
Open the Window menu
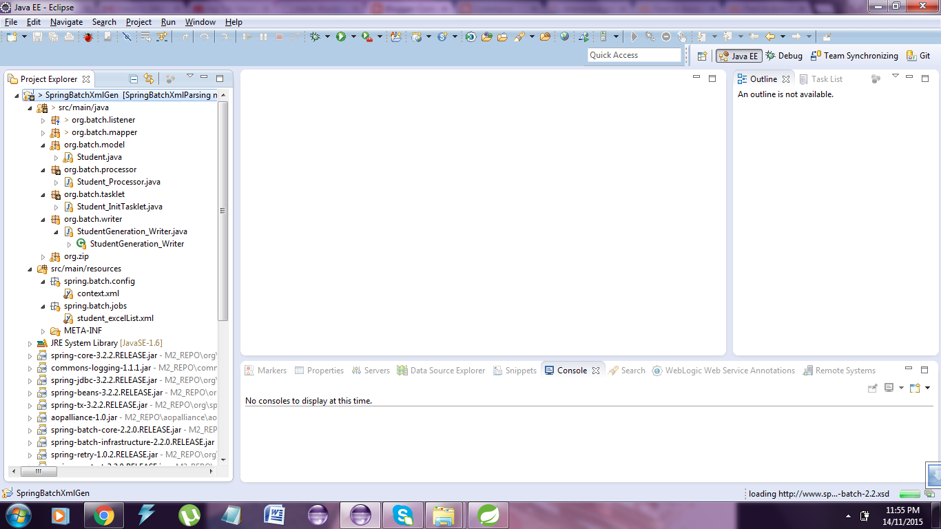click(200, 22)
